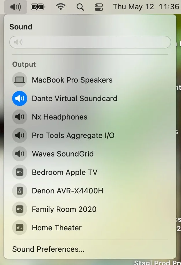Click the blue speaker icon for Dante Virtual Soundcard

[x=20, y=98]
